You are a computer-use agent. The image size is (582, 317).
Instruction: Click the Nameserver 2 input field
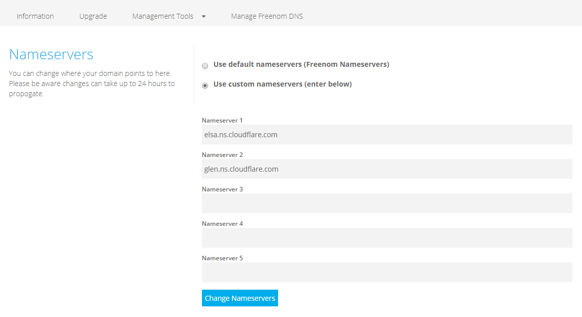(x=387, y=169)
